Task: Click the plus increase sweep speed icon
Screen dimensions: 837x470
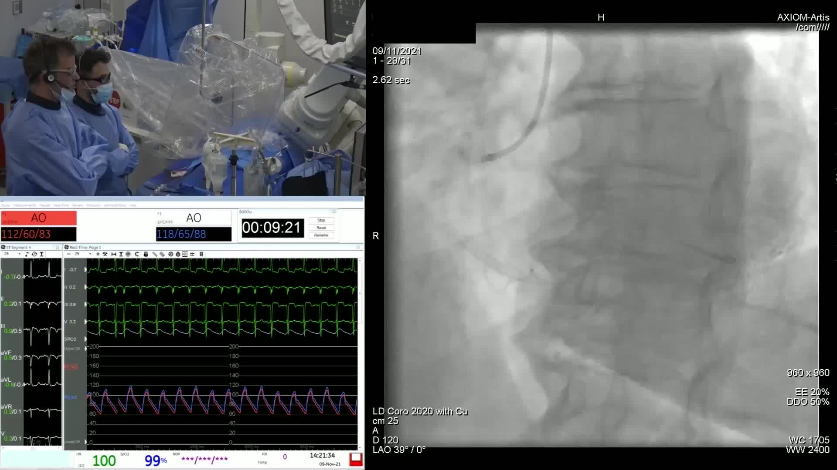Action: point(98,254)
